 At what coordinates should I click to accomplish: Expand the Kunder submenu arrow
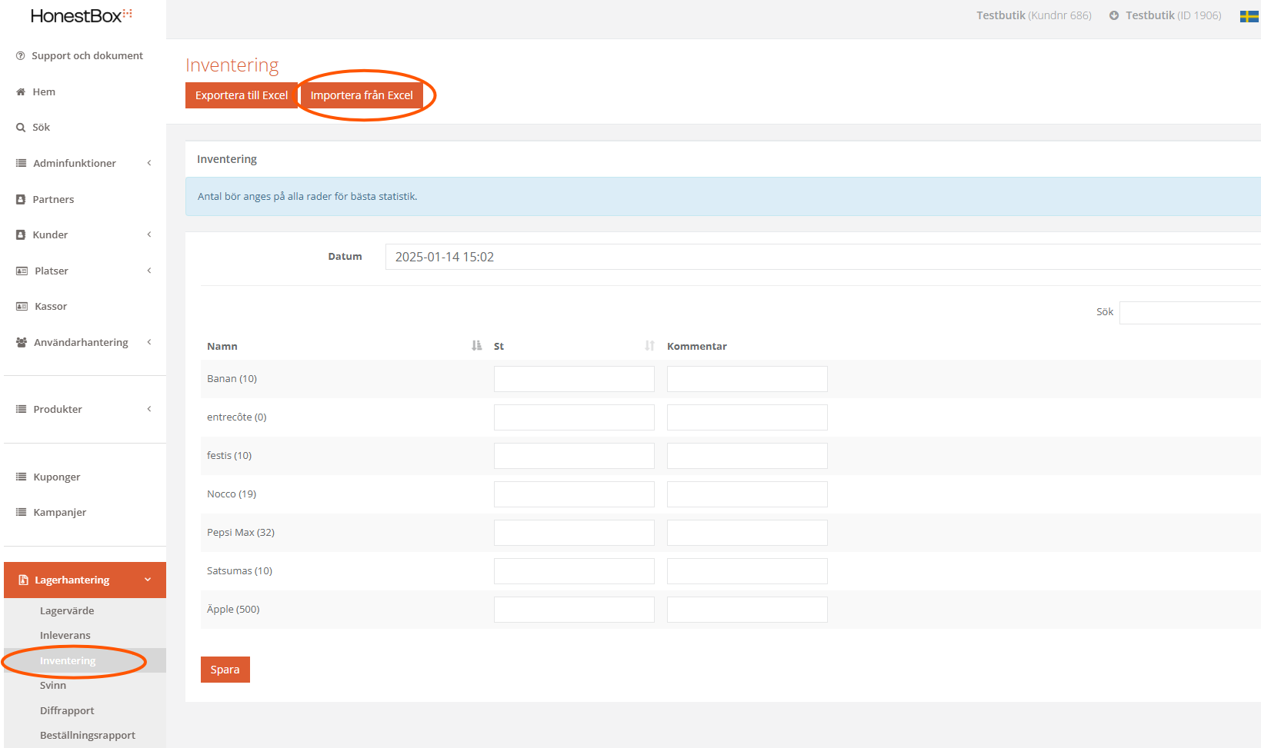click(149, 234)
